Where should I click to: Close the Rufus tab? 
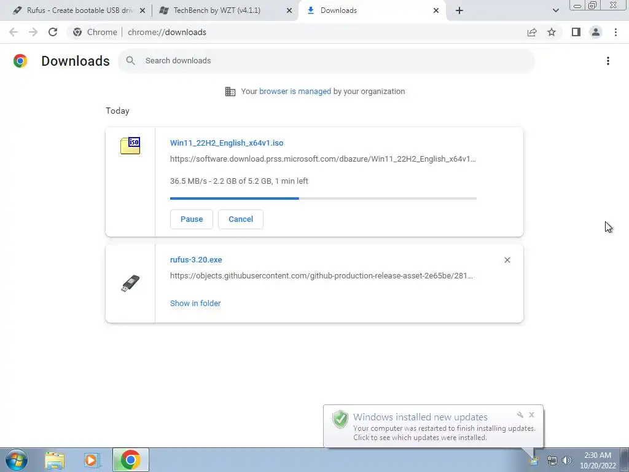[143, 11]
